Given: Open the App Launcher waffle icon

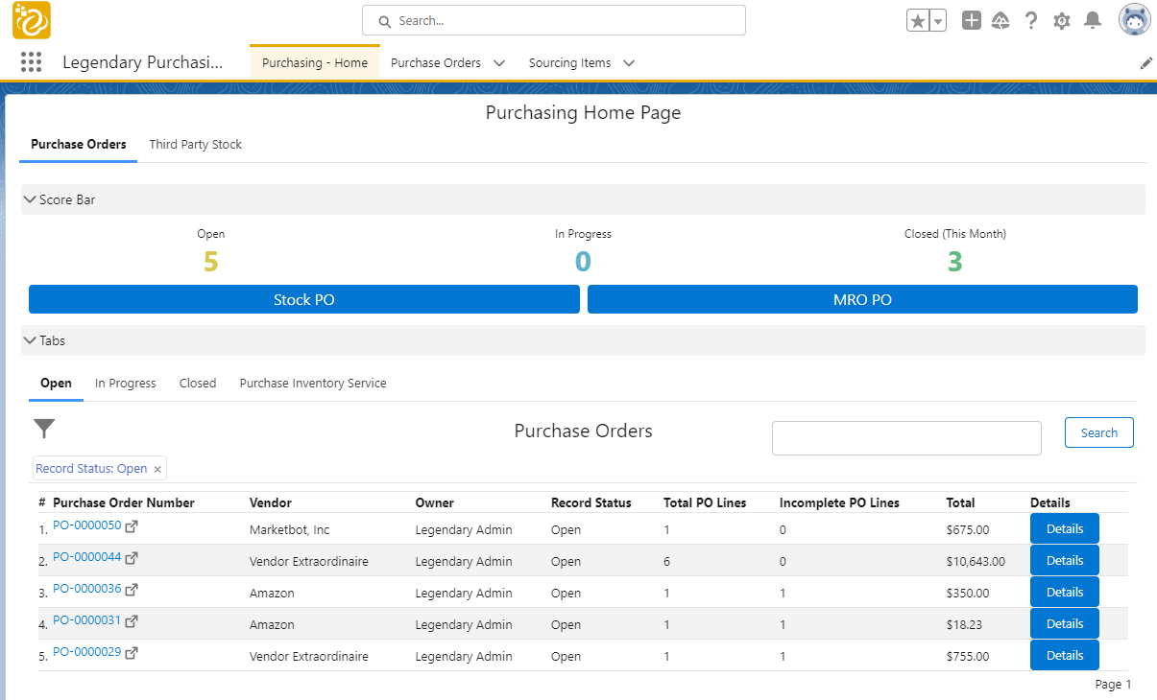Looking at the screenshot, I should (x=31, y=62).
